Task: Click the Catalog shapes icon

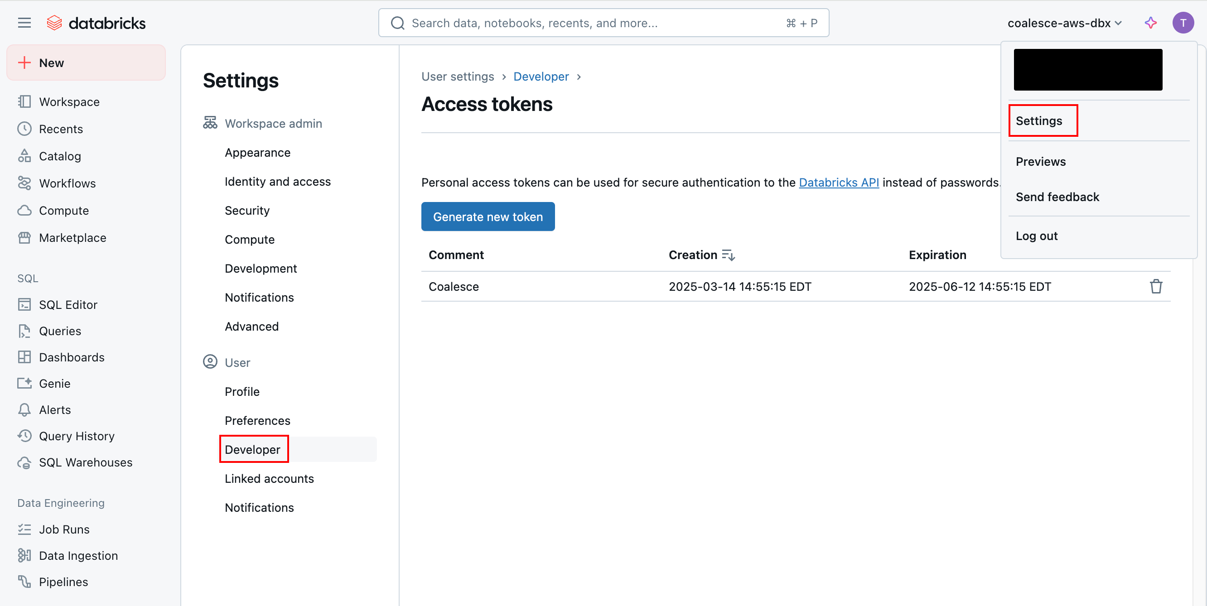Action: (24, 156)
